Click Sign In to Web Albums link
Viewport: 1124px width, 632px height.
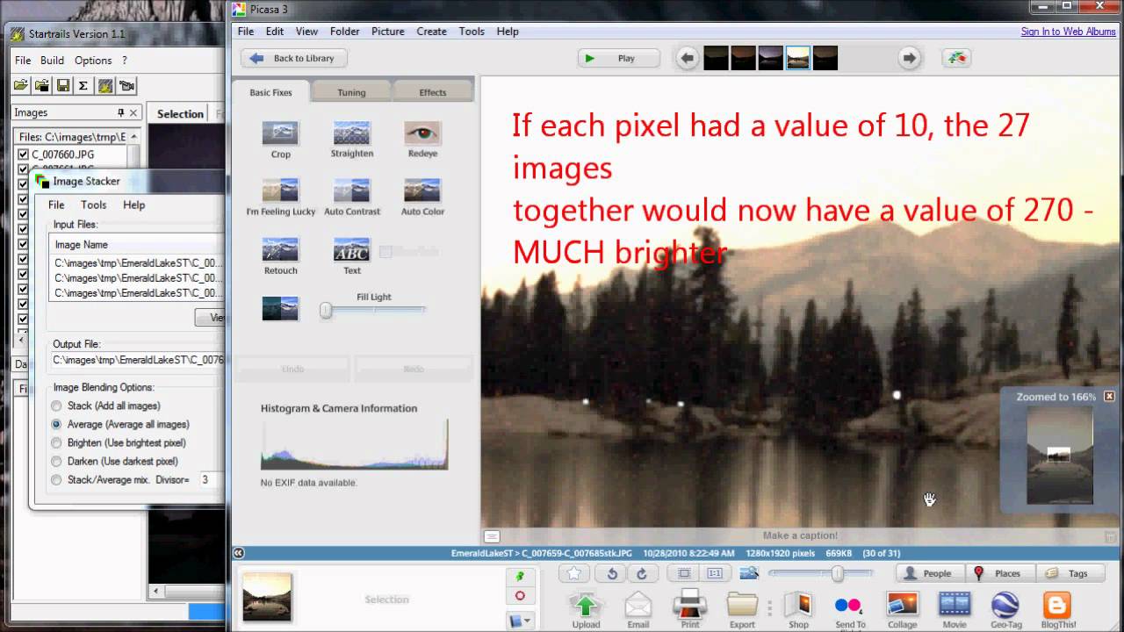pos(1068,32)
